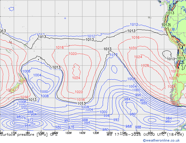Click the 150W longitude axis label
Viewport: 186px width, 143px height.
click(69, 133)
